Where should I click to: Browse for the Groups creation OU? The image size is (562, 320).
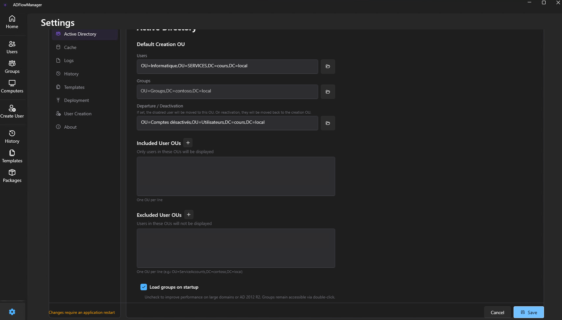(327, 92)
